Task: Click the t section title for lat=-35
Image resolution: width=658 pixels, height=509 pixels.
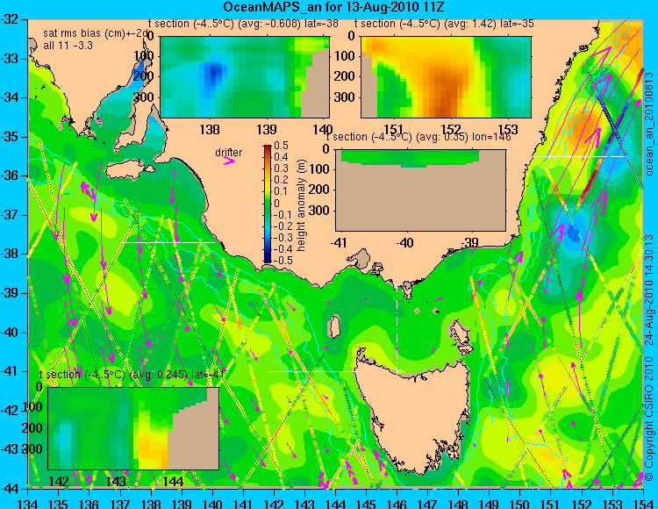Action: pos(444,24)
